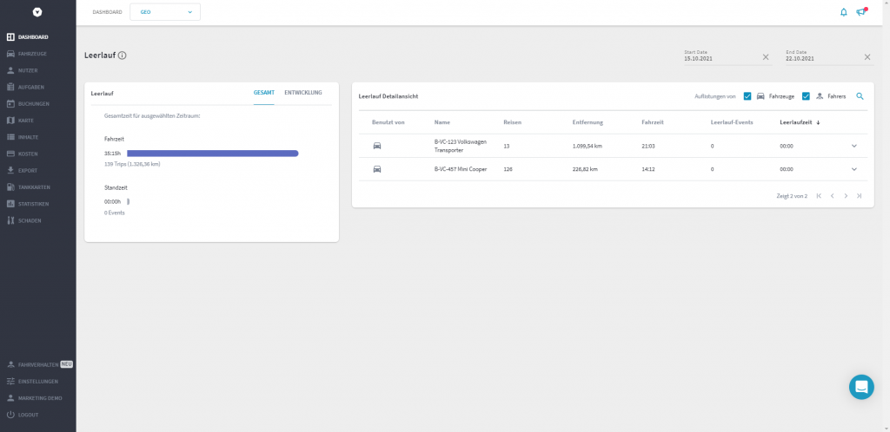Screen dimensions: 890x432
Task: Go to the last results page
Action: point(860,196)
